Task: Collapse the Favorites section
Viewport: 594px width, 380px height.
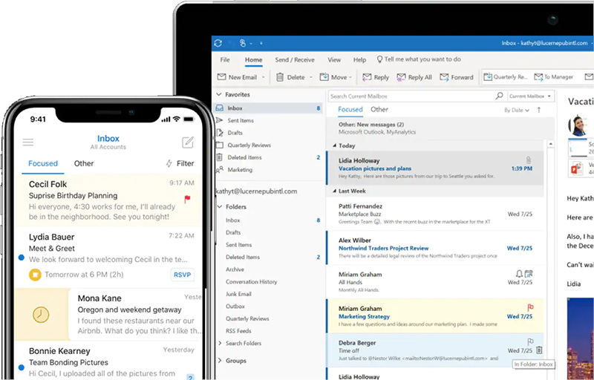Action: [x=218, y=95]
